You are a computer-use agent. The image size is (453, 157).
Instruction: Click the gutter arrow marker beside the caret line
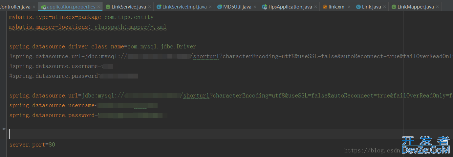(4, 129)
